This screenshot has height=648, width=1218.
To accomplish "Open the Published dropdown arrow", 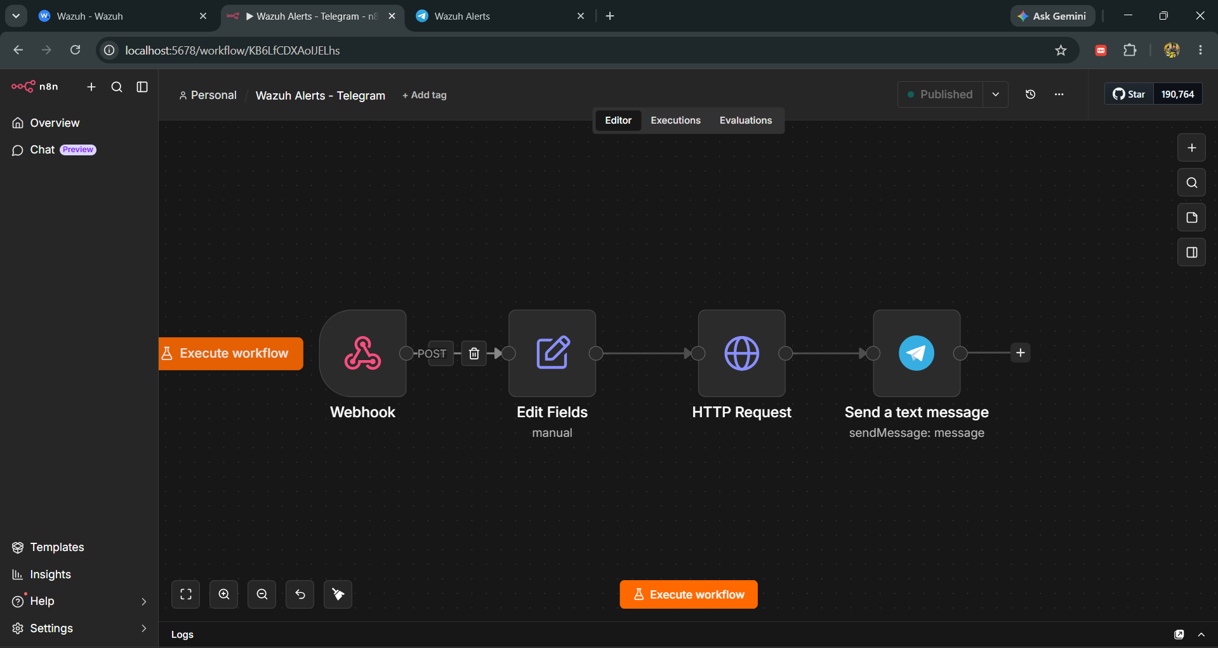I will (996, 94).
